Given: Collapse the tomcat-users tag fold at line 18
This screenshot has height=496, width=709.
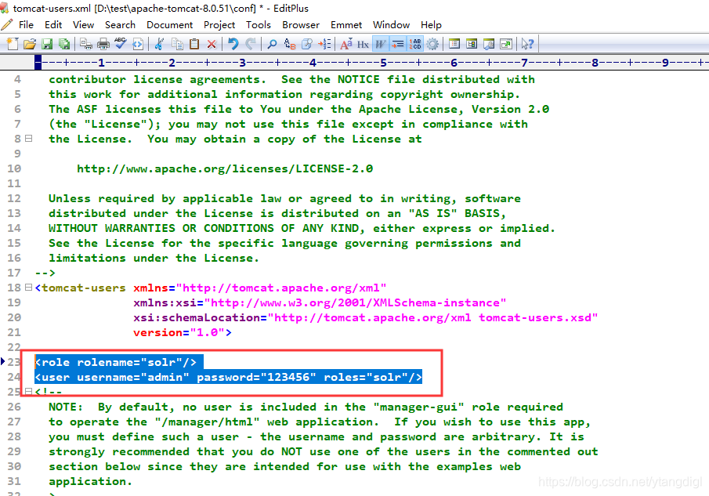Looking at the screenshot, I should 28,287.
